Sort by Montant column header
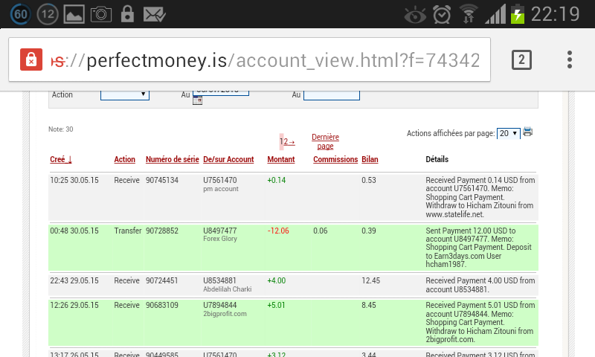 [280, 159]
